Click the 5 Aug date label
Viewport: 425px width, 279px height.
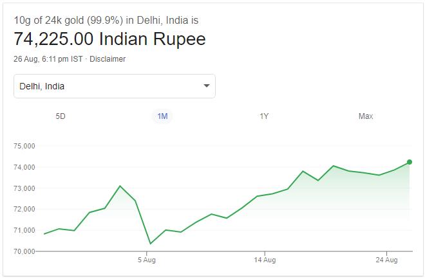coord(147,260)
